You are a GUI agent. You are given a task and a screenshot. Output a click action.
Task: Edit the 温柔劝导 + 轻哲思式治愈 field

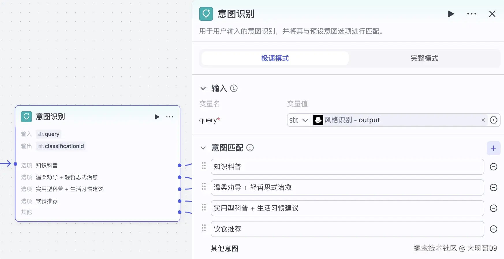pyautogui.click(x=347, y=187)
